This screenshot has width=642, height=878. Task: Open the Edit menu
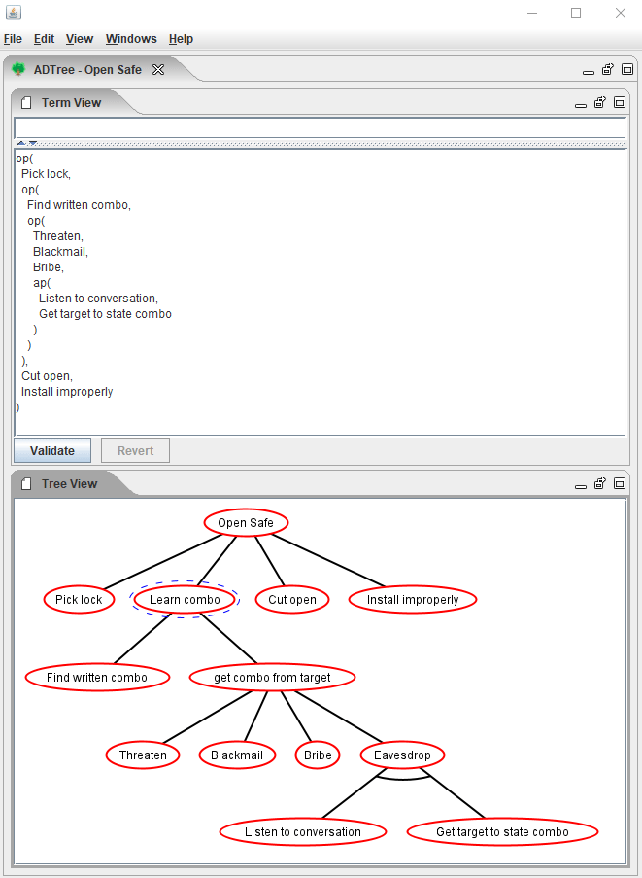44,39
